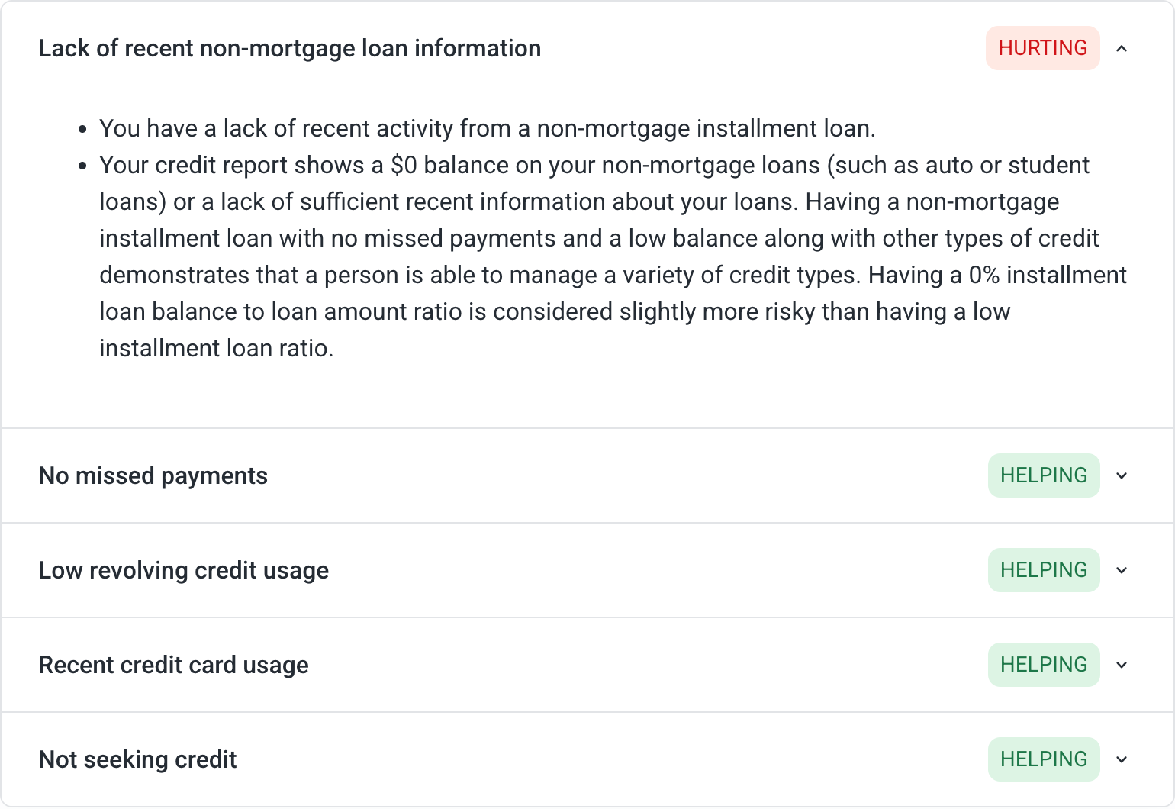Screen dimensions: 1175x809
Task: Click HELPING badge for Recent credit card usage
Action: (1043, 665)
